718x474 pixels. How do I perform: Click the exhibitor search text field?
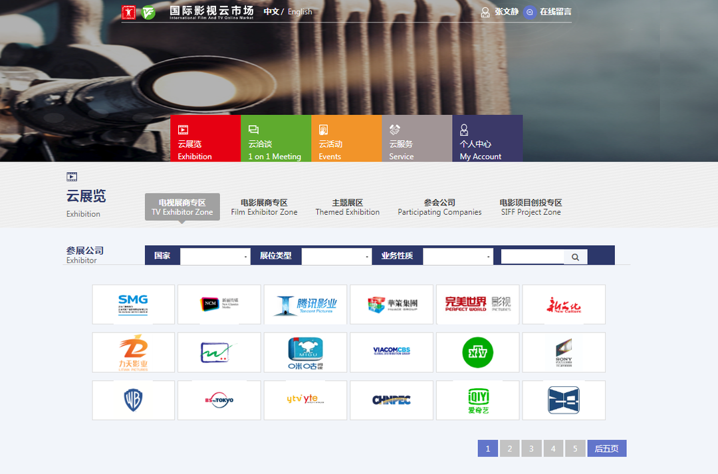pos(532,257)
